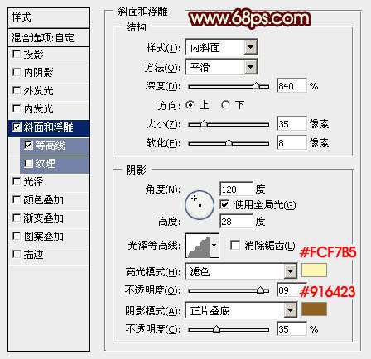Click the 大小 size value field

[x=291, y=124]
